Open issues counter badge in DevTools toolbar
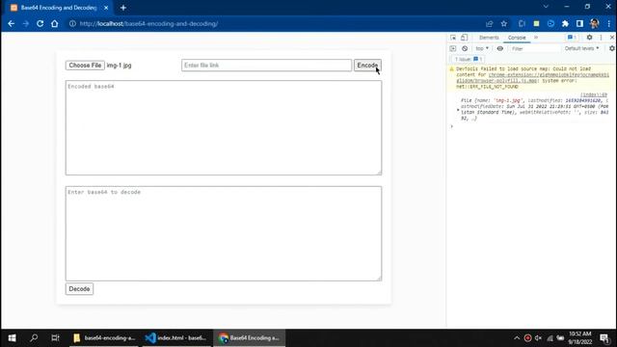 coord(572,38)
